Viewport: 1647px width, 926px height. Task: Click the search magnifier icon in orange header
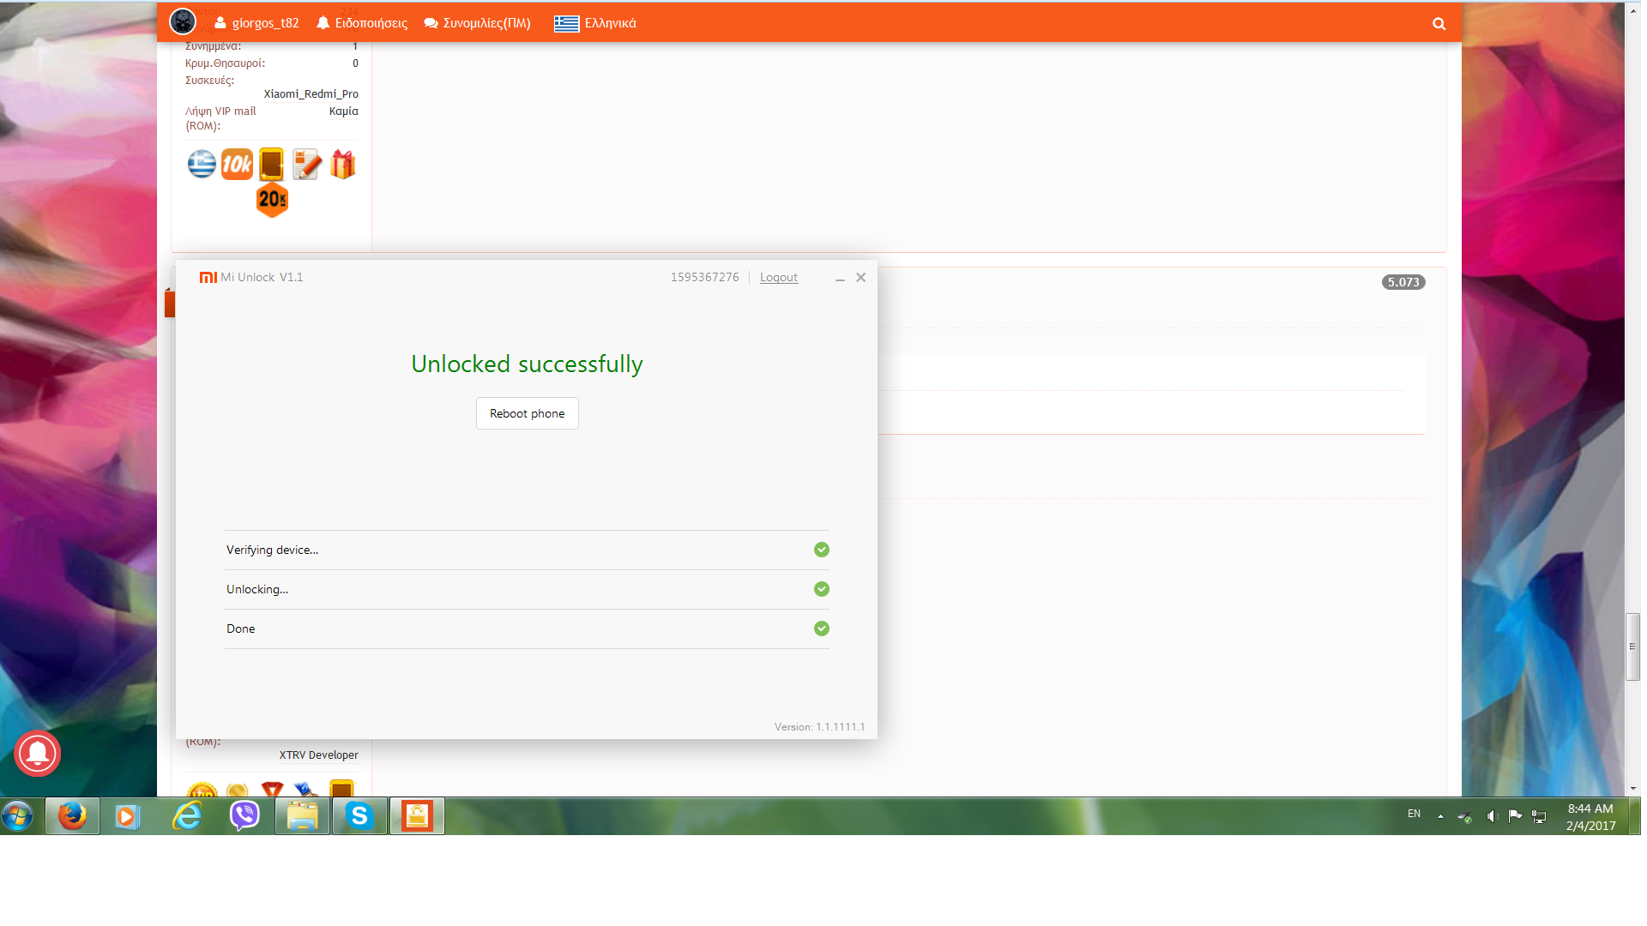click(1439, 24)
